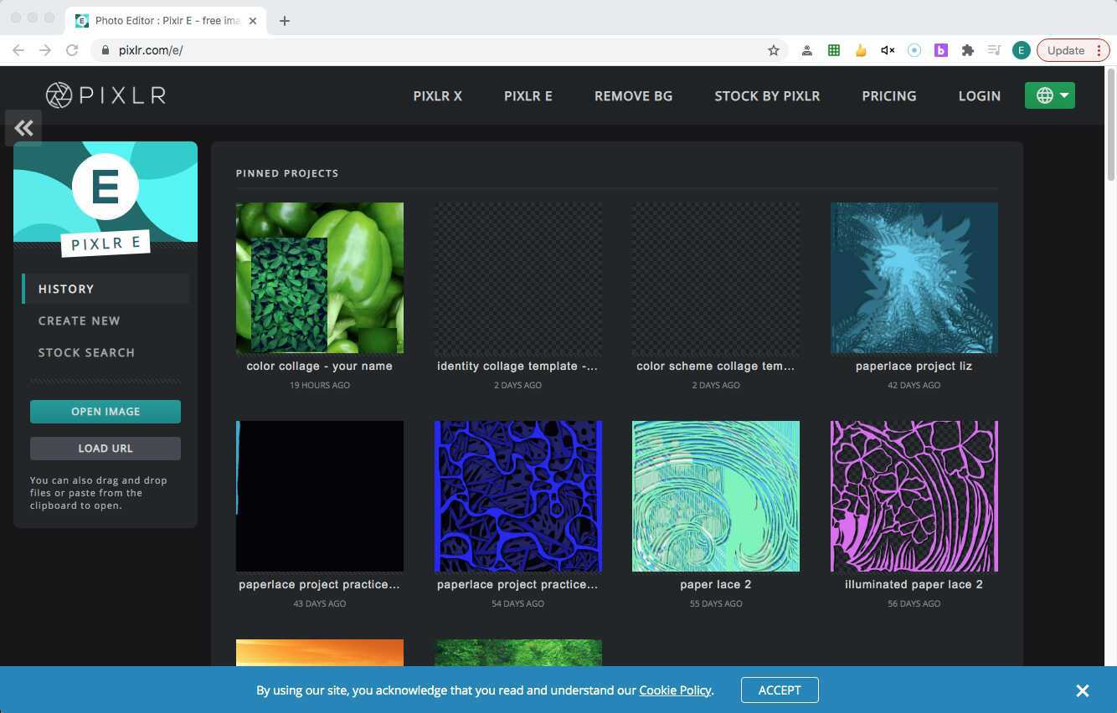This screenshot has height=713, width=1117.
Task: Click the purple b extension icon
Action: pyautogui.click(x=941, y=50)
